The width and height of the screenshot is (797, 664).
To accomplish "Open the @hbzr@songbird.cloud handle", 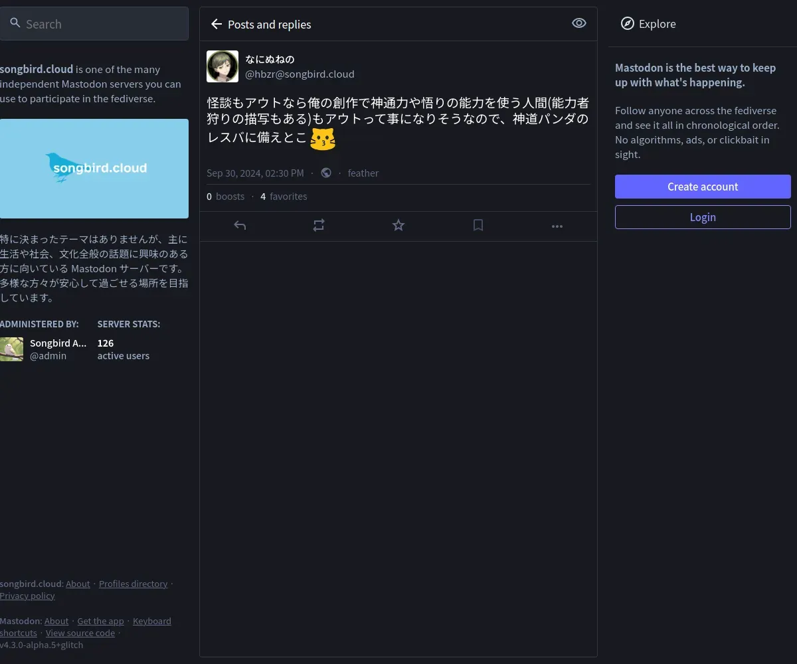I will (300, 74).
